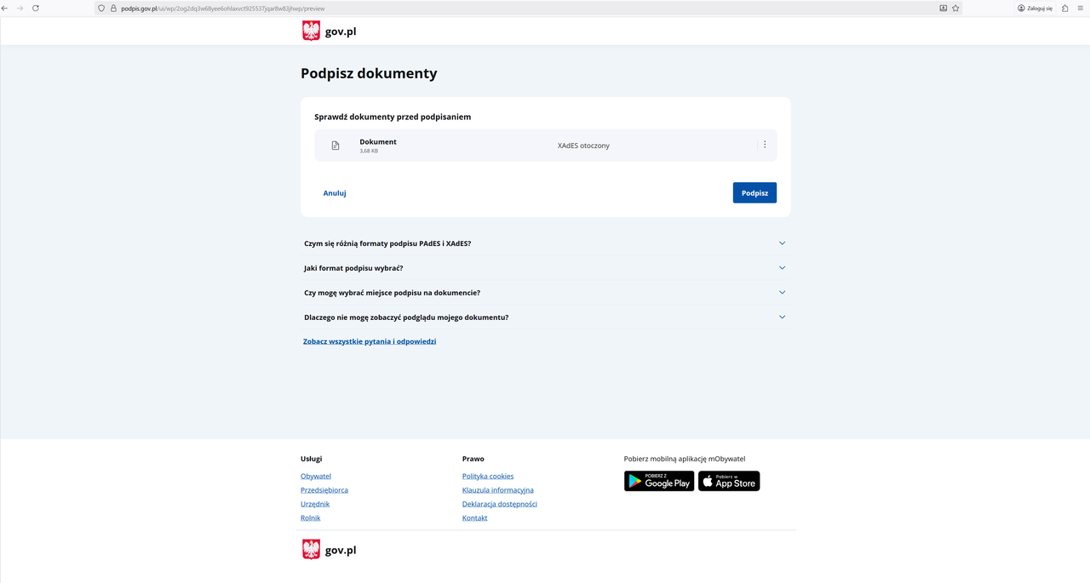Open the browser hamburger menu
The image size is (1090, 583).
[x=1081, y=8]
